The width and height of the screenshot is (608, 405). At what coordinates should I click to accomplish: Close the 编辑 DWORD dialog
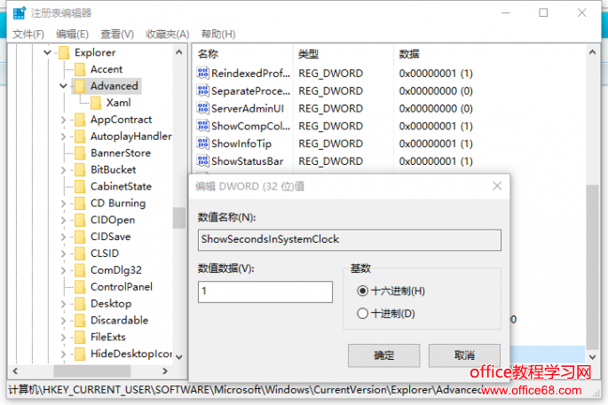tap(497, 186)
